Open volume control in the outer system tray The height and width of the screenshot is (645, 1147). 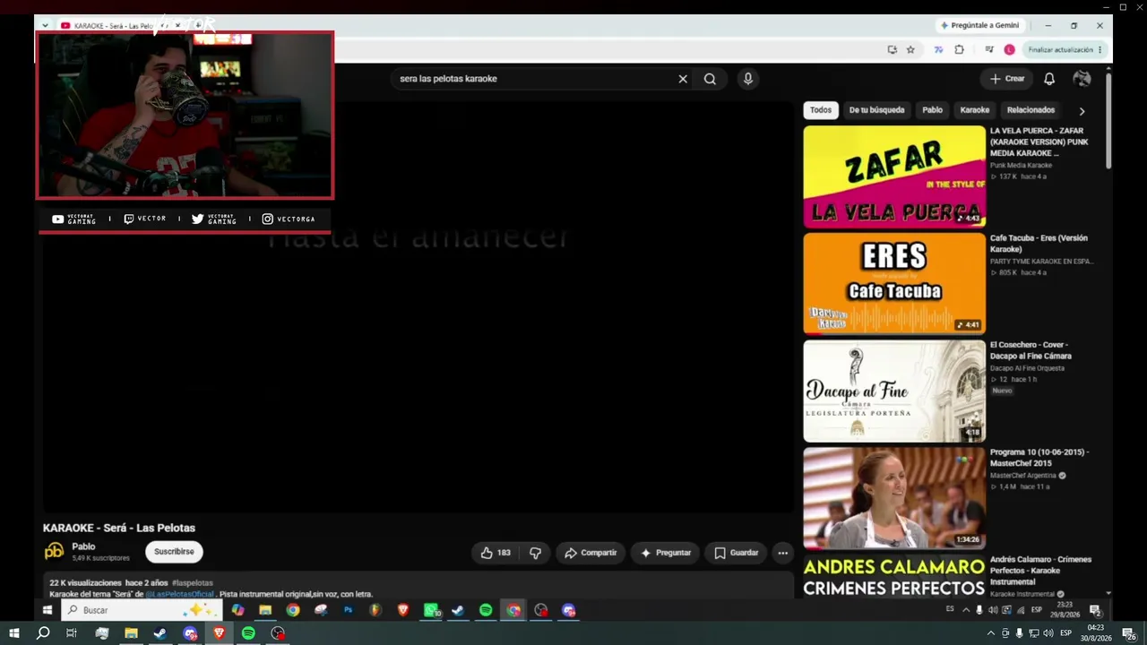point(1048,633)
